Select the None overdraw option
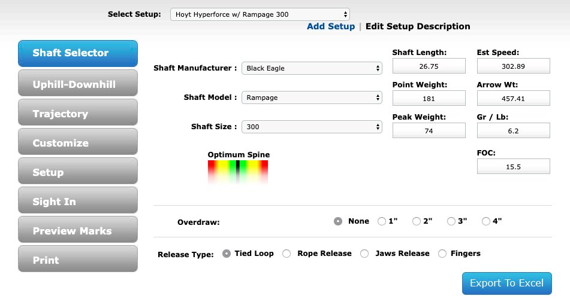Viewport: 570px width, 302px height. click(x=338, y=221)
